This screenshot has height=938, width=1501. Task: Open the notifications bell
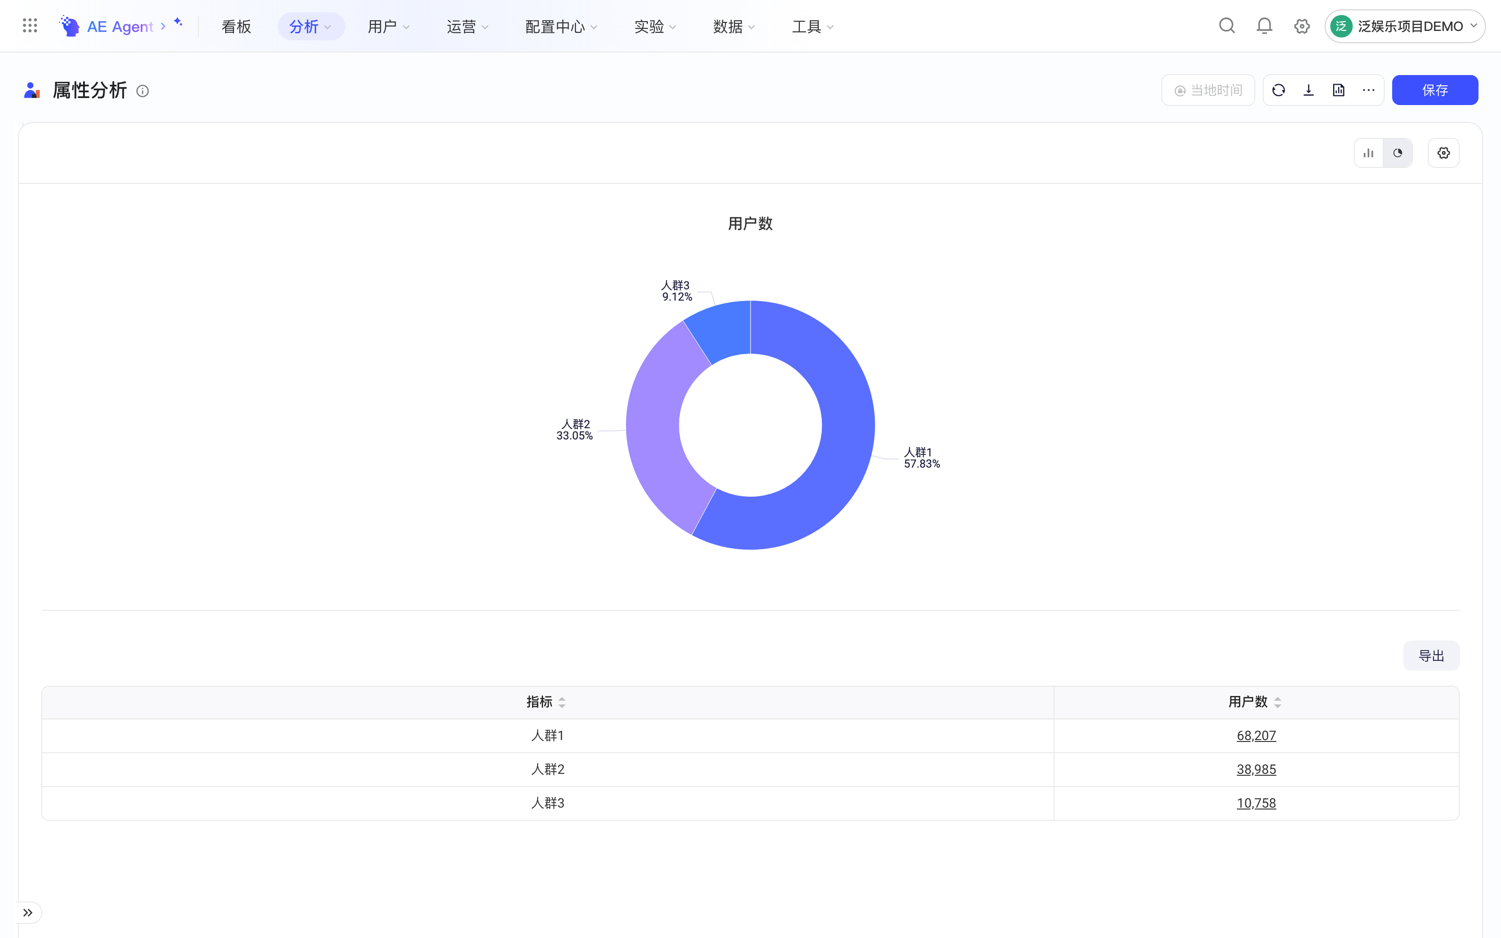coord(1264,26)
